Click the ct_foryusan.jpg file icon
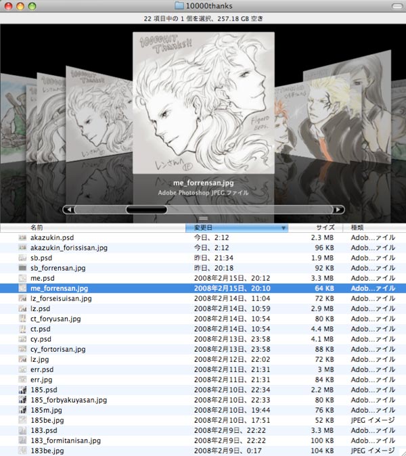Image resolution: width=406 pixels, height=456 pixels. [x=22, y=319]
